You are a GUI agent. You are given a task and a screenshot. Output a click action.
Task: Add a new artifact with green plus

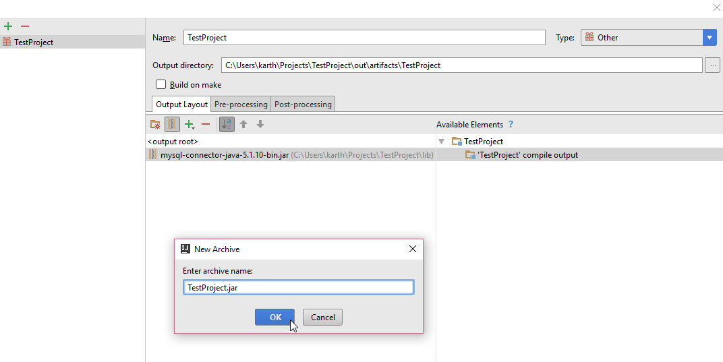[8, 26]
